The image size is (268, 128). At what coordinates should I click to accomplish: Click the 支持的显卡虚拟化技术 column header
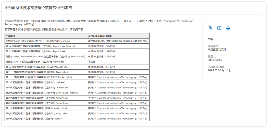118,36
